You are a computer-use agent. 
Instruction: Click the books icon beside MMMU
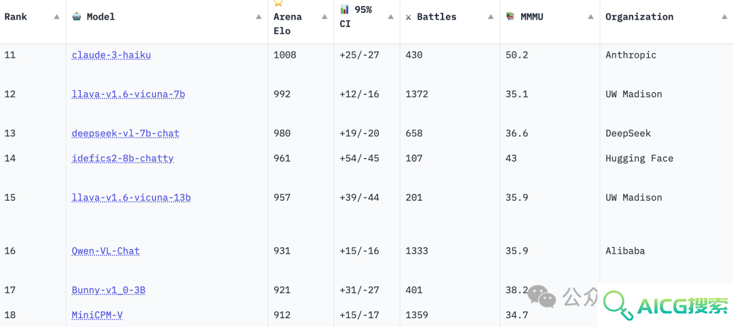[510, 16]
